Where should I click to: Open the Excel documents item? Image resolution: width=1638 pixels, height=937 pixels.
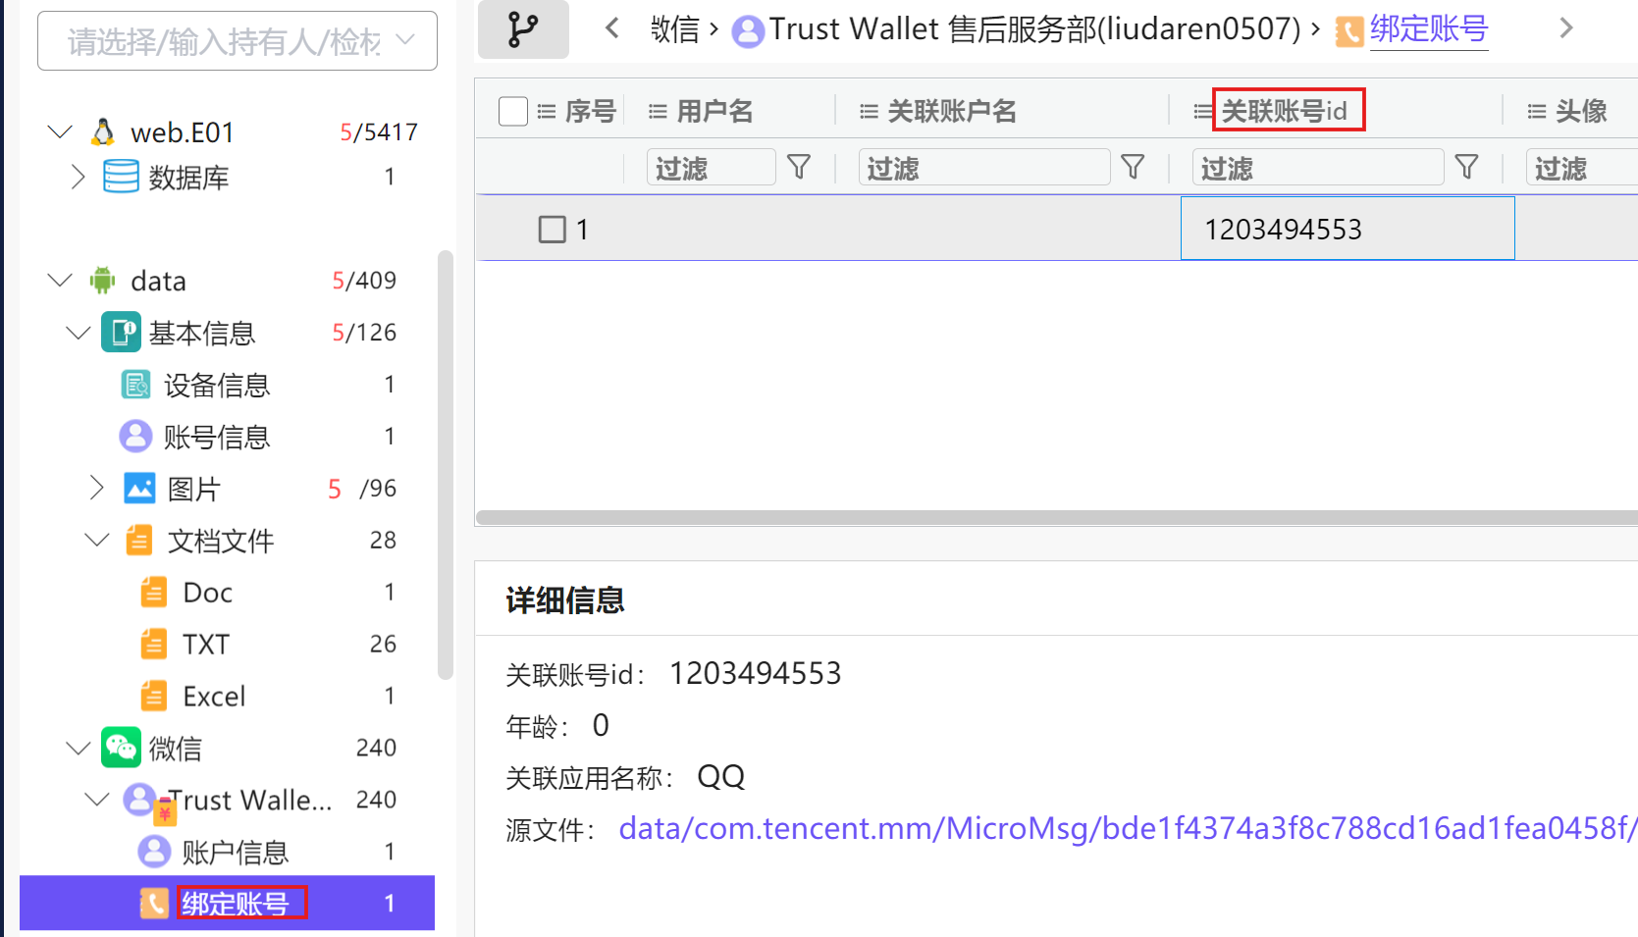pos(214,697)
